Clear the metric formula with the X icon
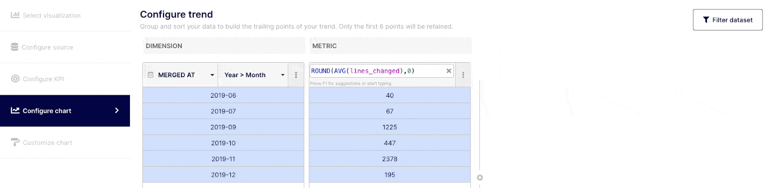Screen dimensions: 781x188 (x=449, y=71)
